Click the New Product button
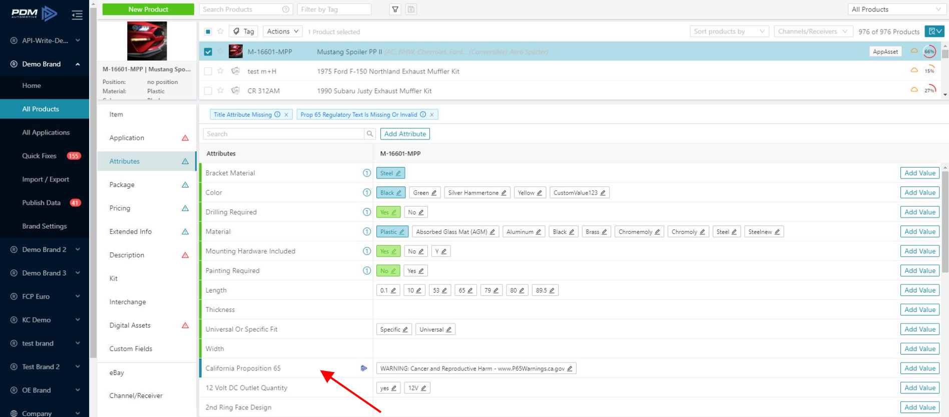This screenshot has height=417, width=949. [148, 9]
